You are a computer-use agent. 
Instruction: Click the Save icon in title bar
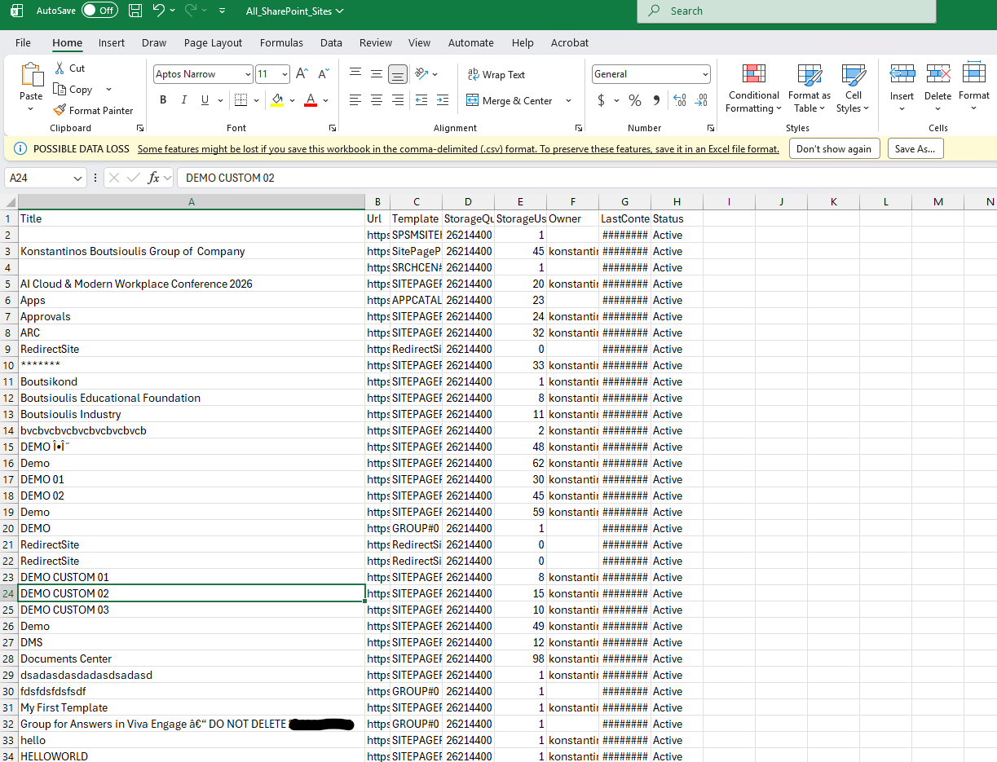(135, 11)
